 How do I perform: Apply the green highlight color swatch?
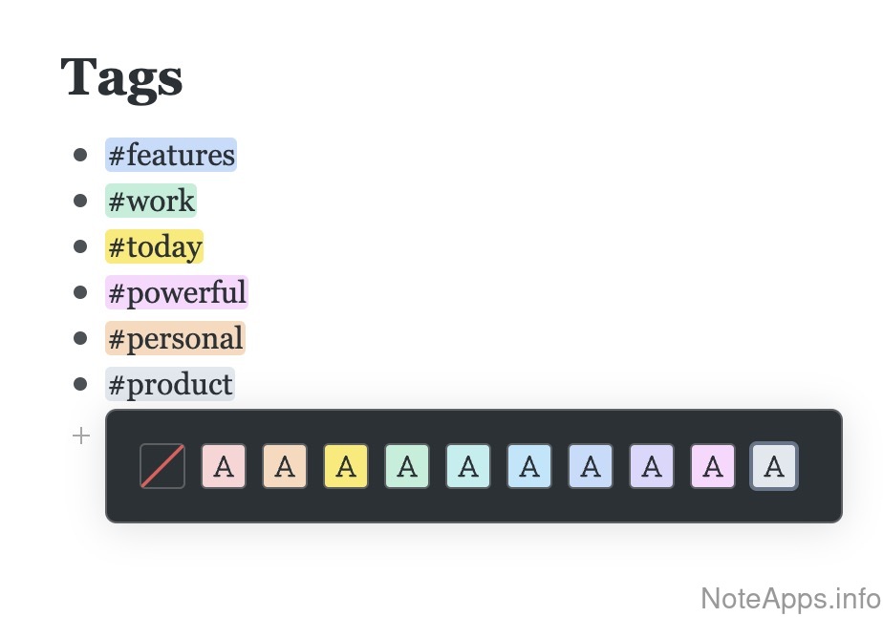407,466
